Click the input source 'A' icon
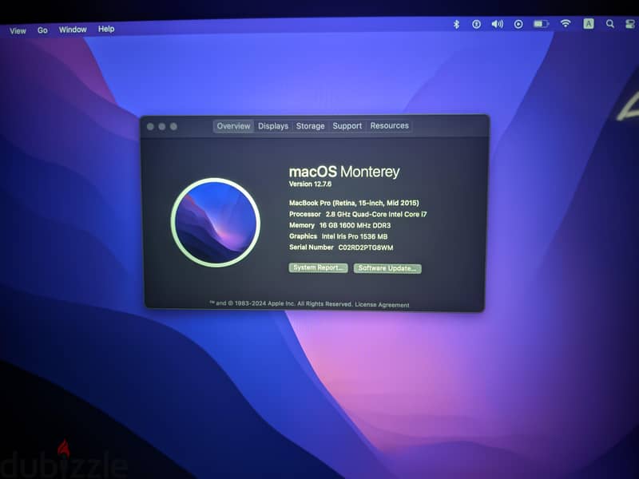The height and width of the screenshot is (479, 639). click(x=589, y=24)
